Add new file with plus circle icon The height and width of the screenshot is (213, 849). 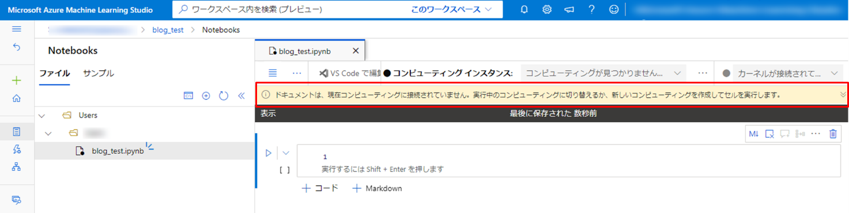pos(206,96)
